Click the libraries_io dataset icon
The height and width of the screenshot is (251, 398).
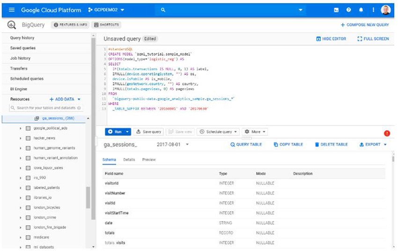[x=28, y=198]
